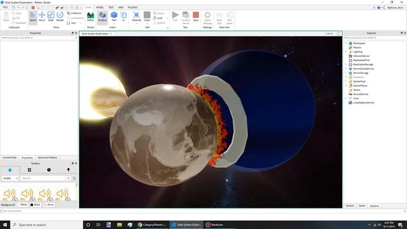Viewport: 407px width, 229px height.
Task: Click the red Stop button
Action: pyautogui.click(x=196, y=17)
